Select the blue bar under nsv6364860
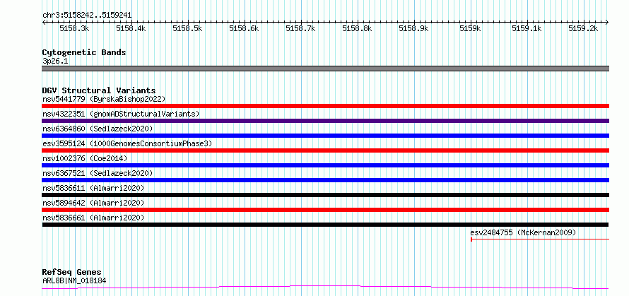The height and width of the screenshot is (296, 629). pyautogui.click(x=326, y=136)
